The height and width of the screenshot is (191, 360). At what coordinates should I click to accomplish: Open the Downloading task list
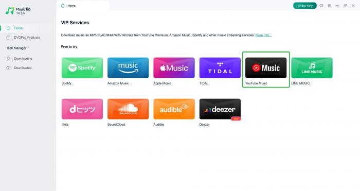tap(28, 58)
